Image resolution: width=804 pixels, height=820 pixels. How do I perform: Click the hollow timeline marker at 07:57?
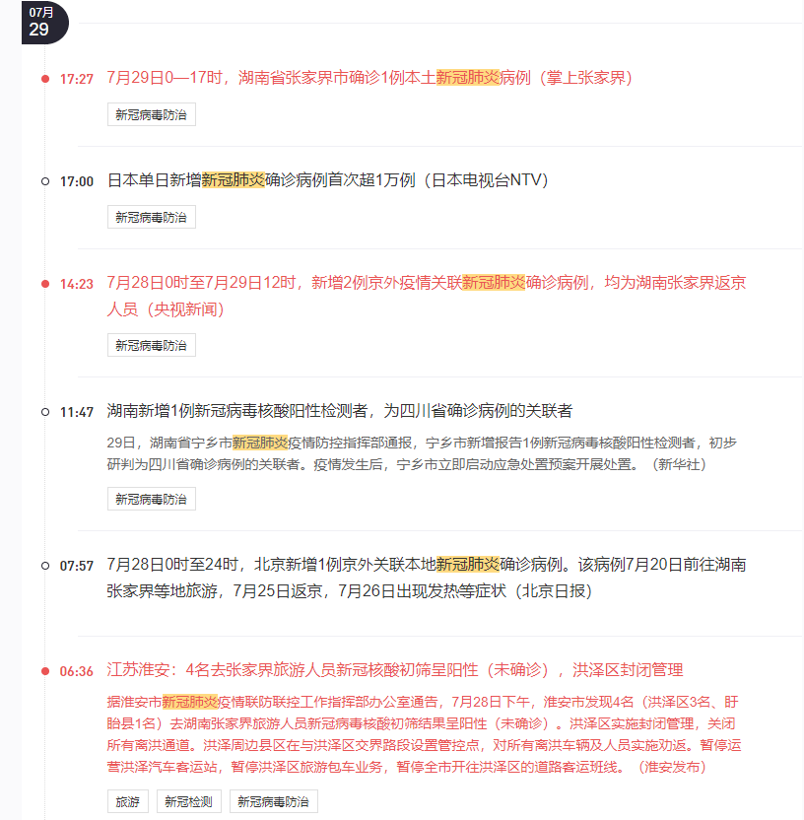click(45, 566)
